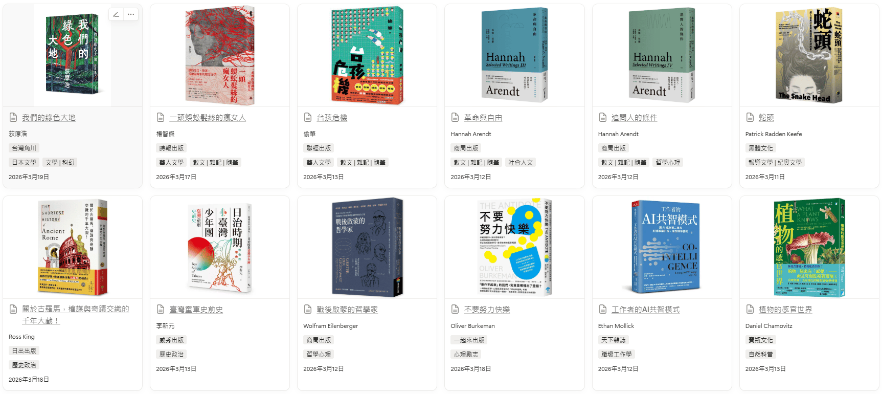Select the 黑體文化 publisher tag
The width and height of the screenshot is (882, 394).
tap(761, 148)
